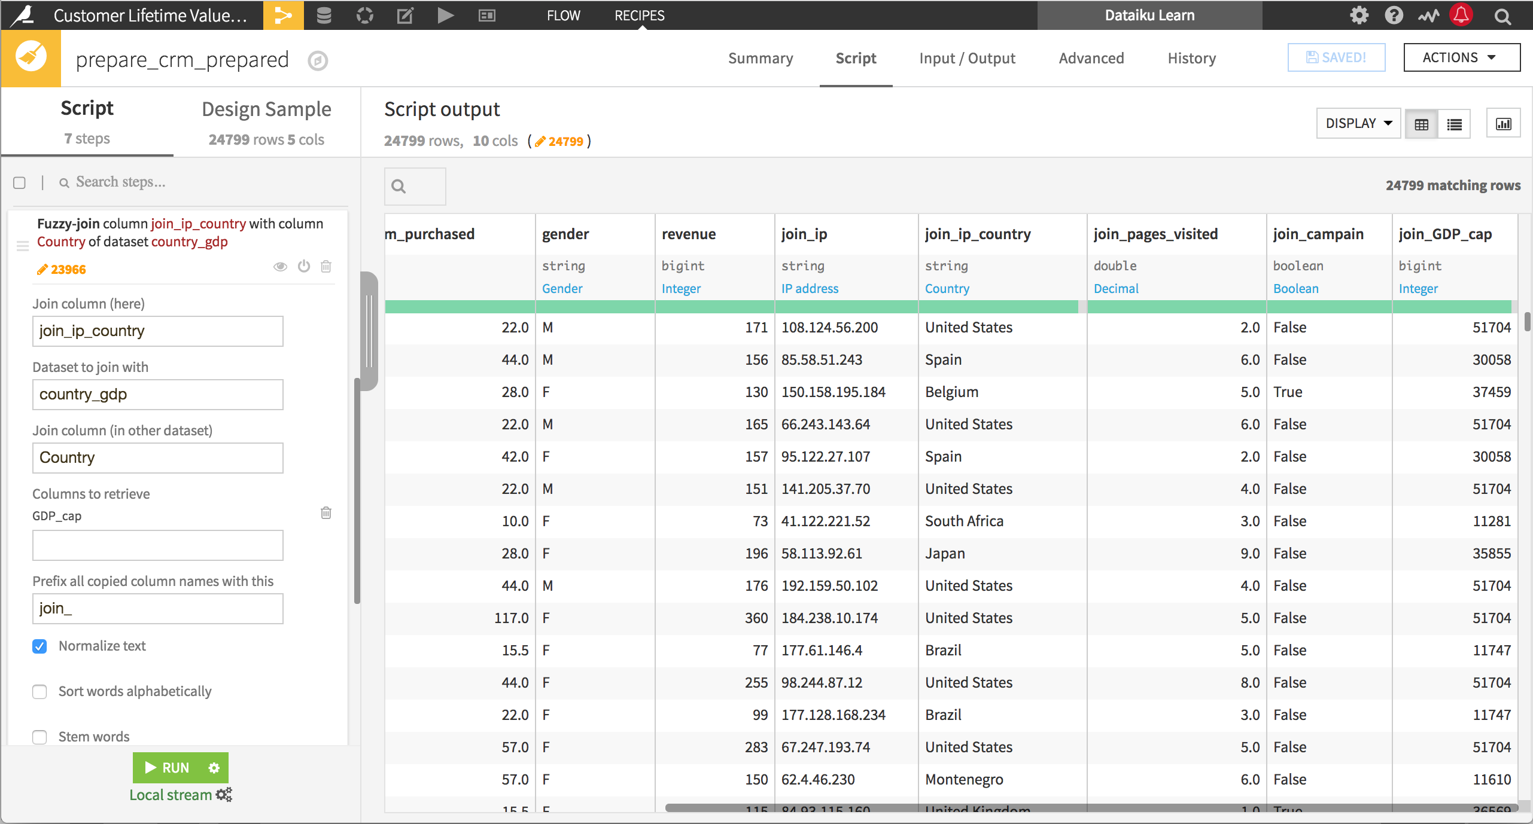1533x824 pixels.
Task: Remove GDP_cap column with trash icon
Action: click(326, 512)
